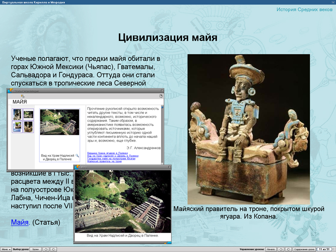Click the slide heading 'Цивилизация майя'
This screenshot has height=252, width=336.
(x=168, y=37)
